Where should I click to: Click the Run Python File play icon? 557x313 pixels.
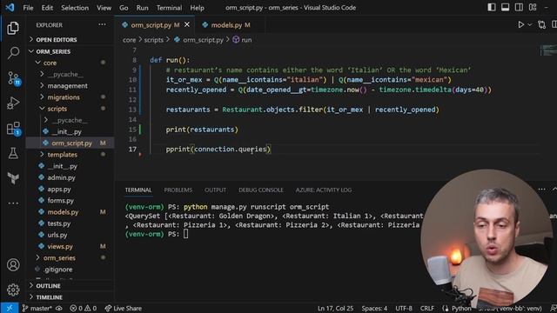520,25
